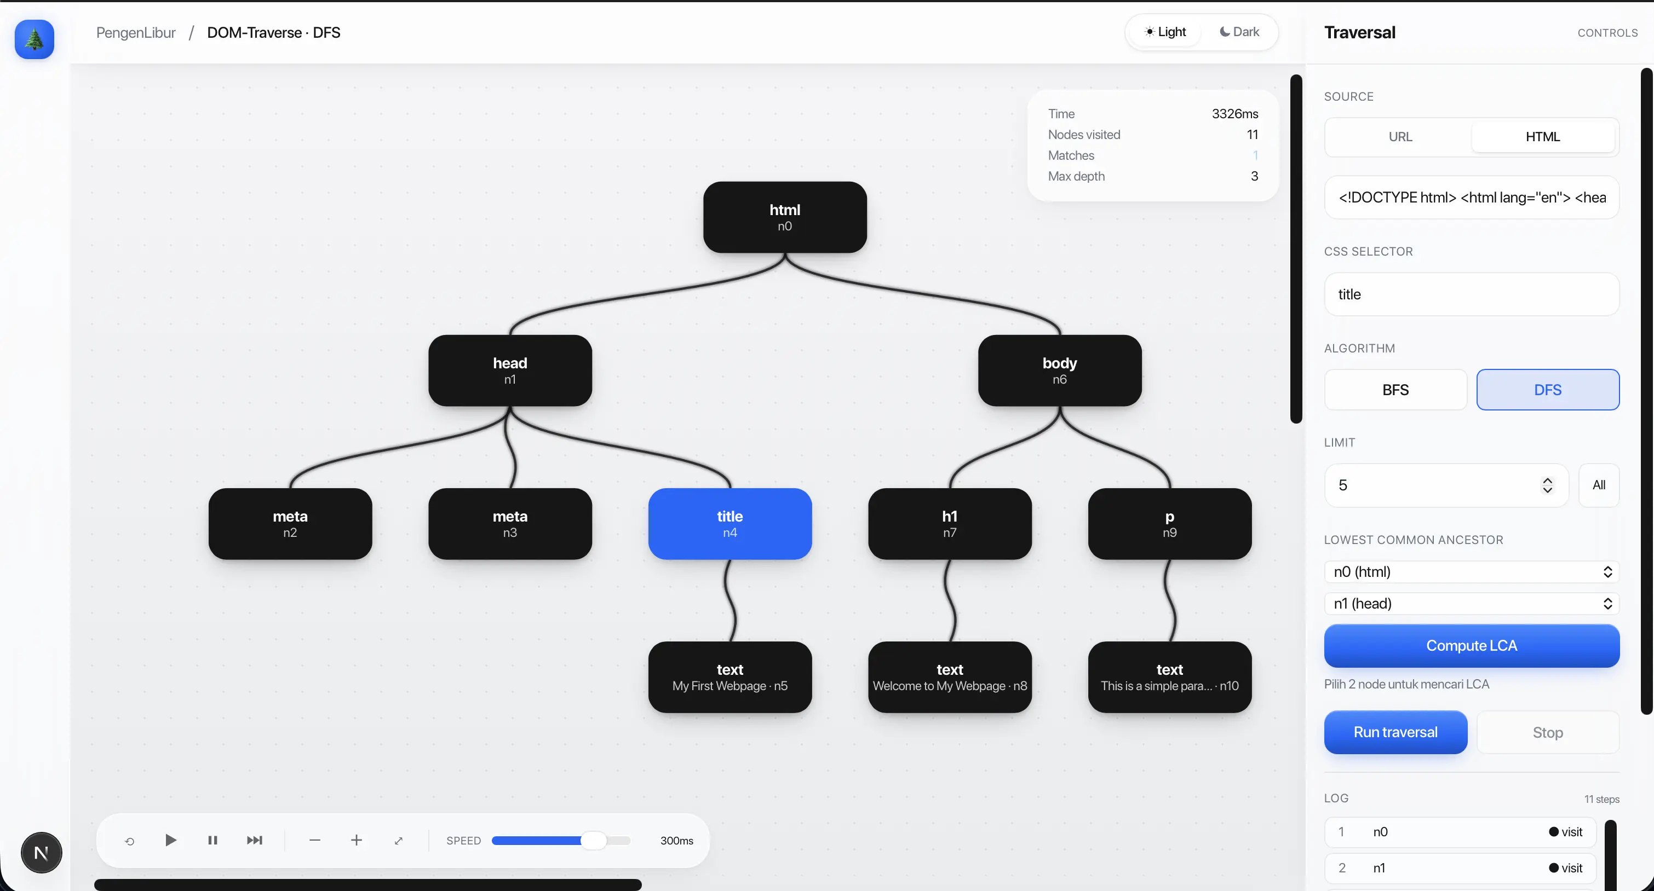This screenshot has height=891, width=1654.
Task: Click the Run traversal button
Action: [1395, 732]
